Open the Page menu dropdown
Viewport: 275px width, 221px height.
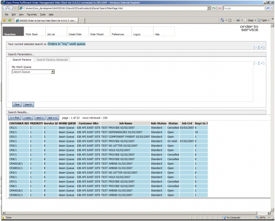(x=255, y=20)
